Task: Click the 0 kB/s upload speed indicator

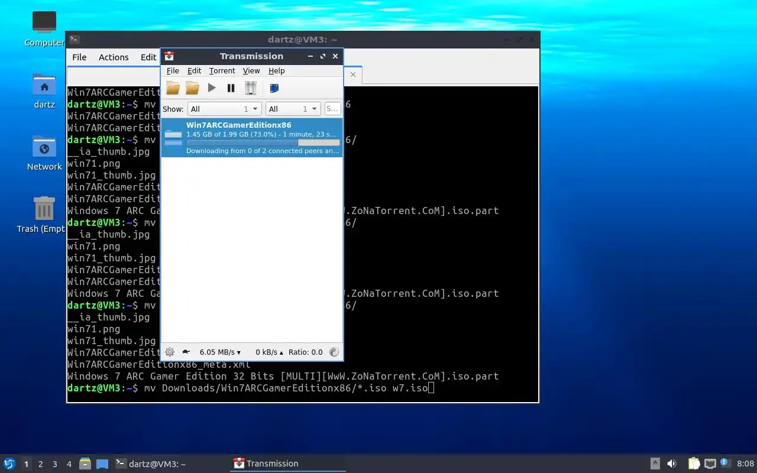Action: coord(269,352)
